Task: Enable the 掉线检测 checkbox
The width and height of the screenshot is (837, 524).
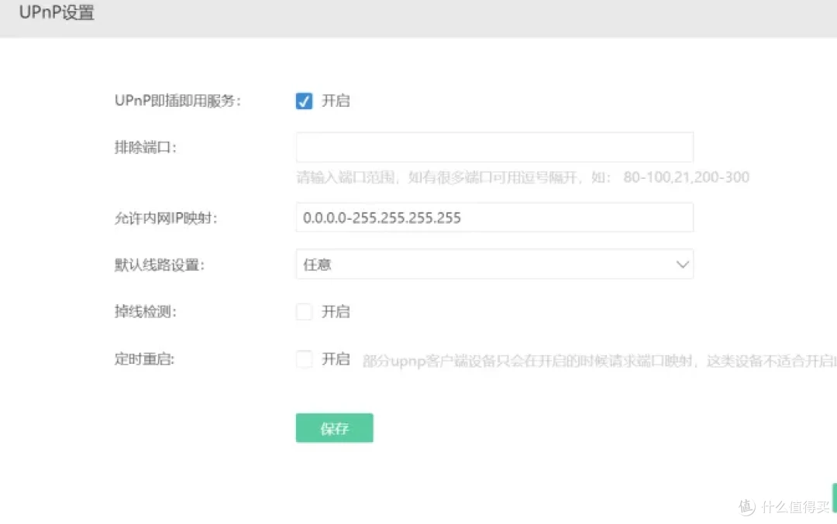Action: click(x=304, y=312)
